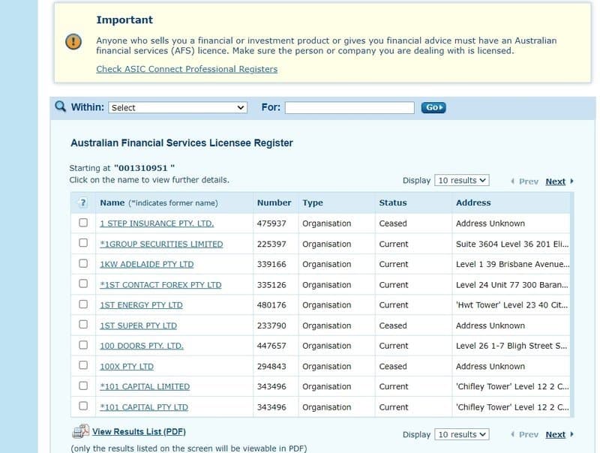
Task: Select licence number 339166
Action: coord(271,265)
